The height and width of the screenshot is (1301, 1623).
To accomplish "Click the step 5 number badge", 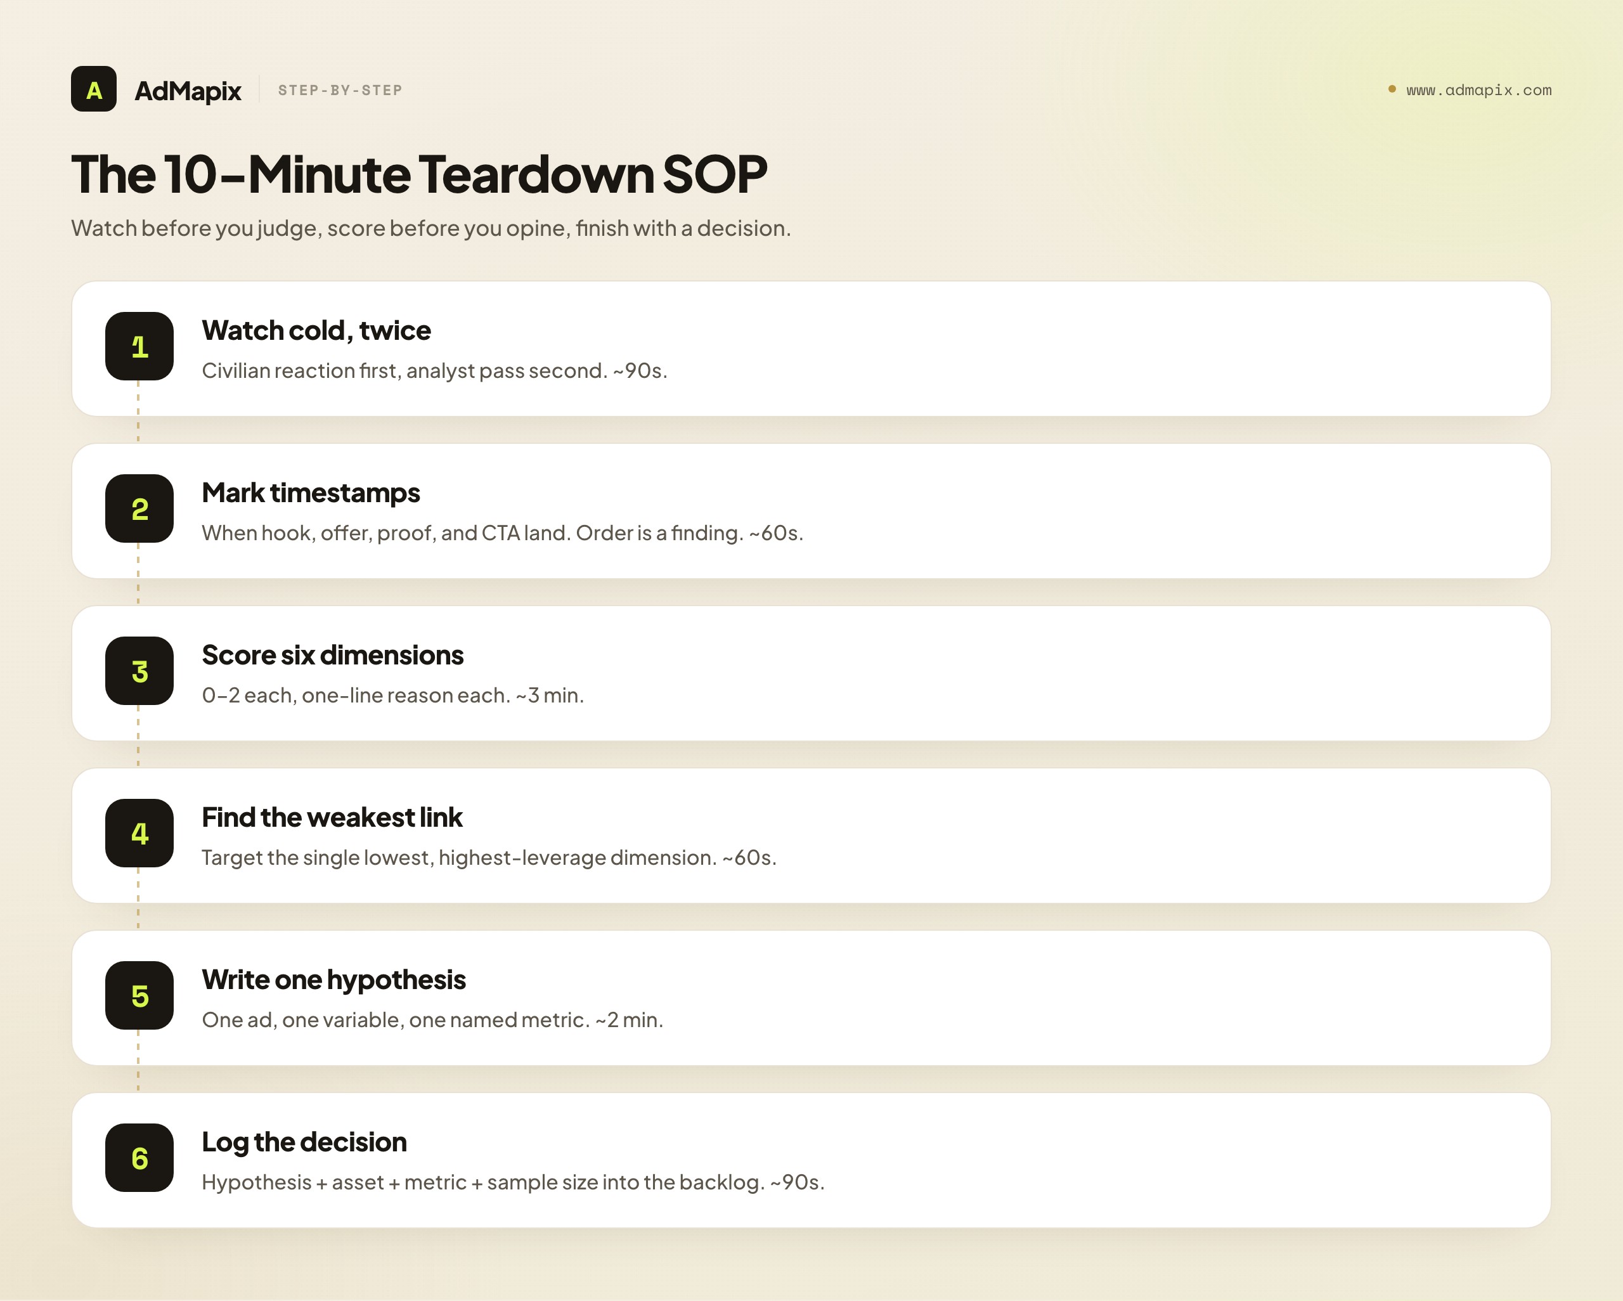I will 139,995.
